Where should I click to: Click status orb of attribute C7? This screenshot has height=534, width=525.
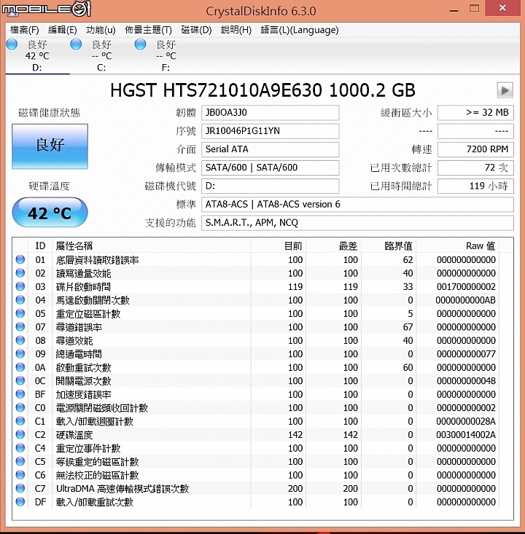point(20,488)
